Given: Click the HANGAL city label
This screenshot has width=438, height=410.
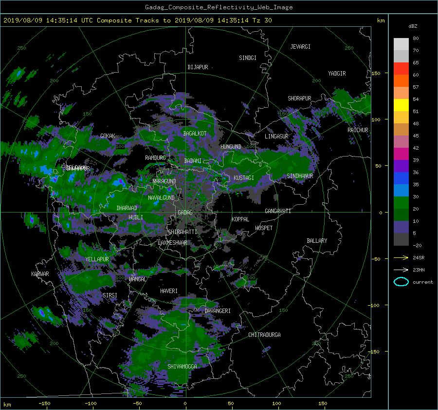Looking at the screenshot, I should [137, 279].
